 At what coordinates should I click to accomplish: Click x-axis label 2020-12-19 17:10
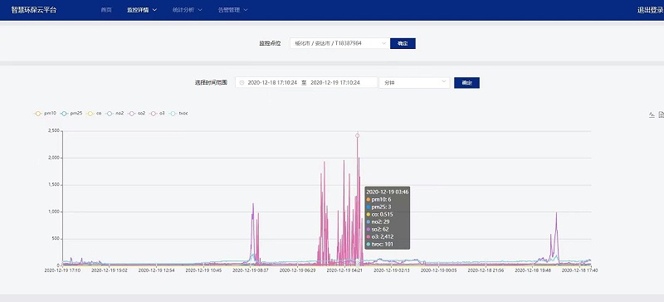click(62, 270)
